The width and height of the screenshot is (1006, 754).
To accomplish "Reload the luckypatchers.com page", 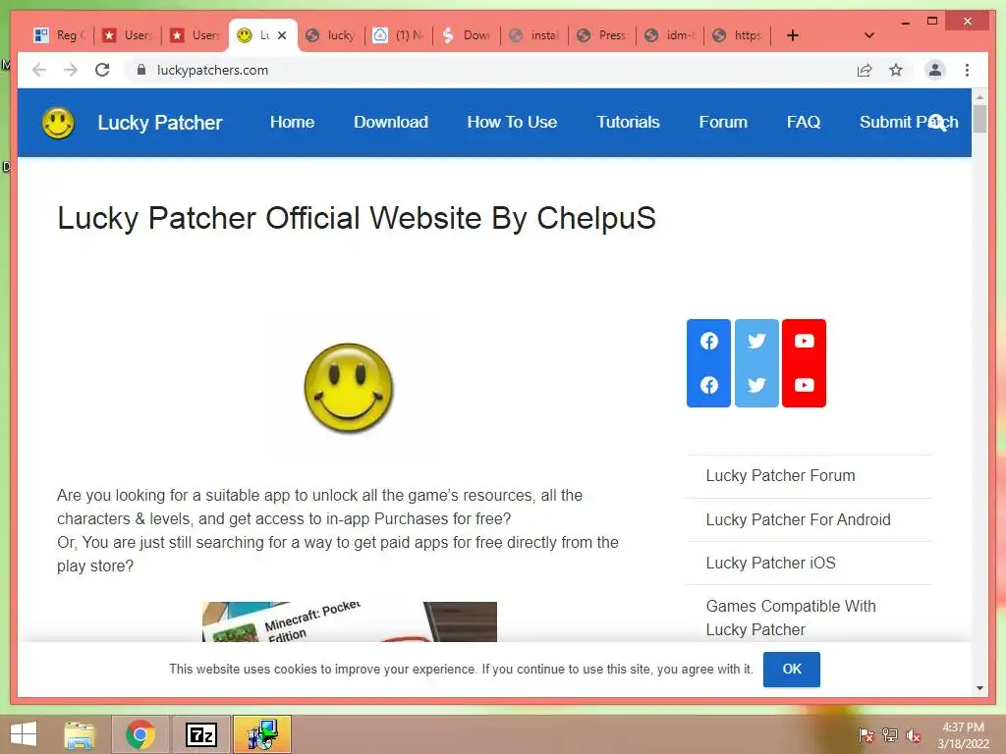I will click(102, 70).
